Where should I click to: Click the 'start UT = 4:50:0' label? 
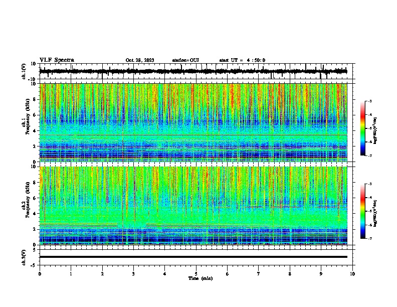click(242, 60)
